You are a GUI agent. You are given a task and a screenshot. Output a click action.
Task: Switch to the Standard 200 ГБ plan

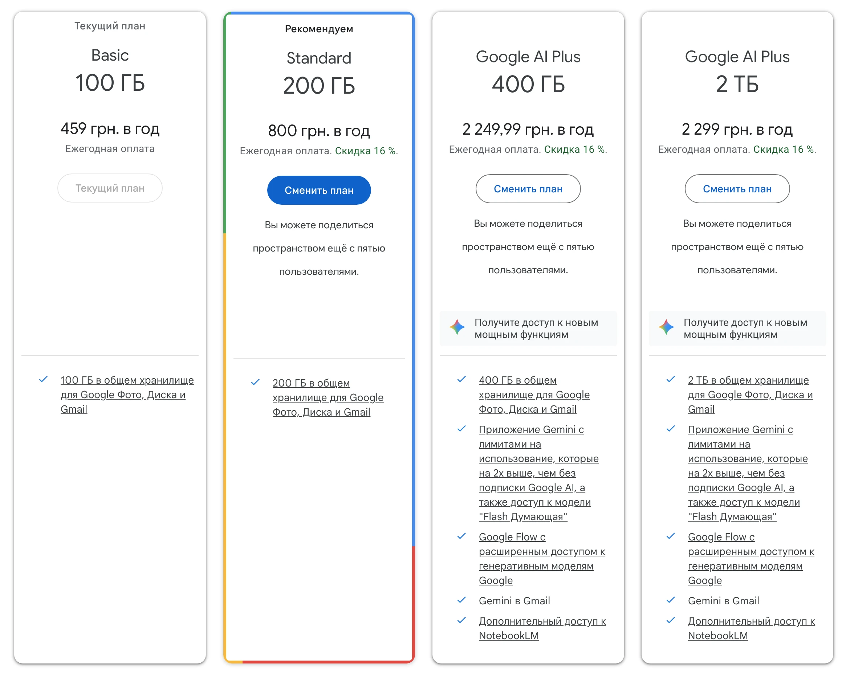coord(319,190)
